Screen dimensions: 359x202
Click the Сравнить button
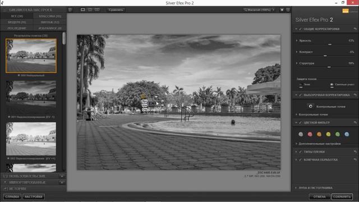(x=116, y=10)
